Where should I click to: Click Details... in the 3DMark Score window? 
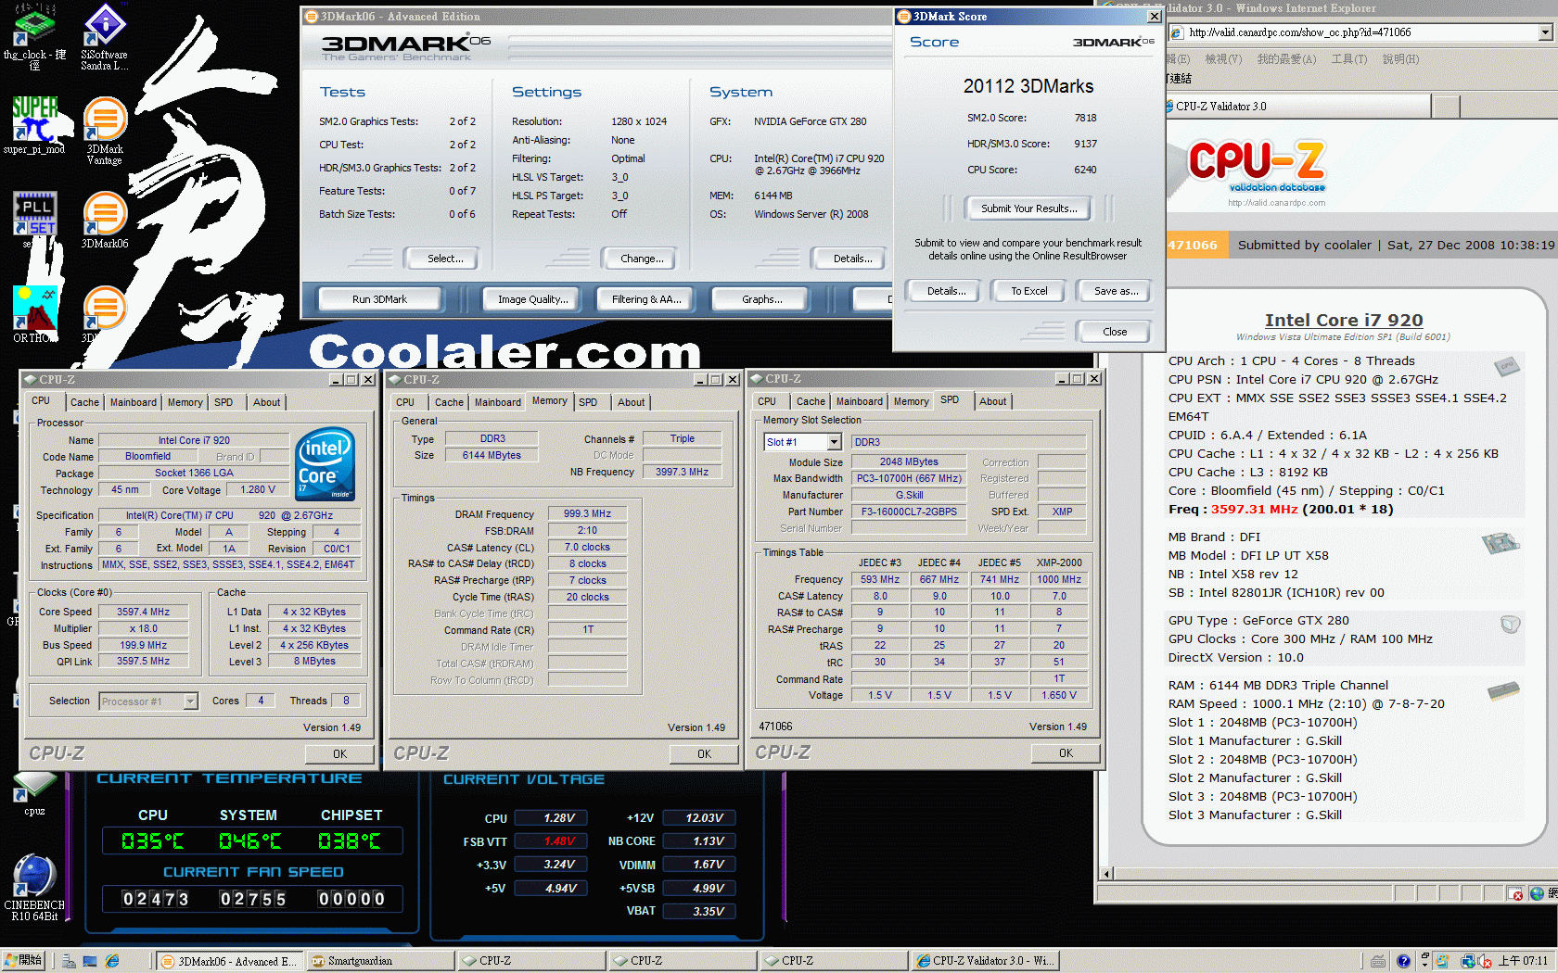tap(946, 291)
